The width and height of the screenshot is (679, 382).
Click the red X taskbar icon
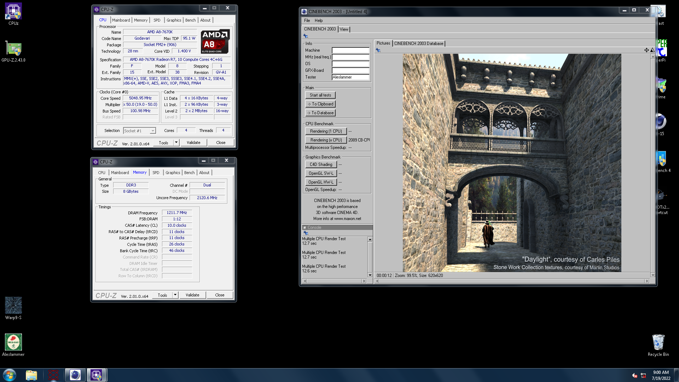[x=53, y=375]
